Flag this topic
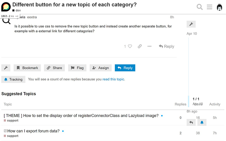This screenshot has width=226, height=141. (x=77, y=68)
